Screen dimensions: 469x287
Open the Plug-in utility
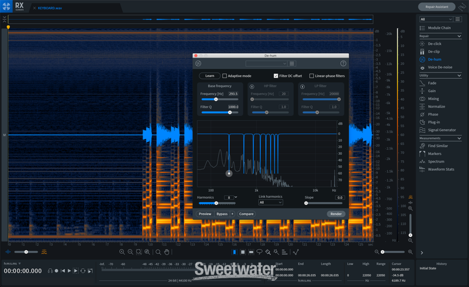pos(430,122)
